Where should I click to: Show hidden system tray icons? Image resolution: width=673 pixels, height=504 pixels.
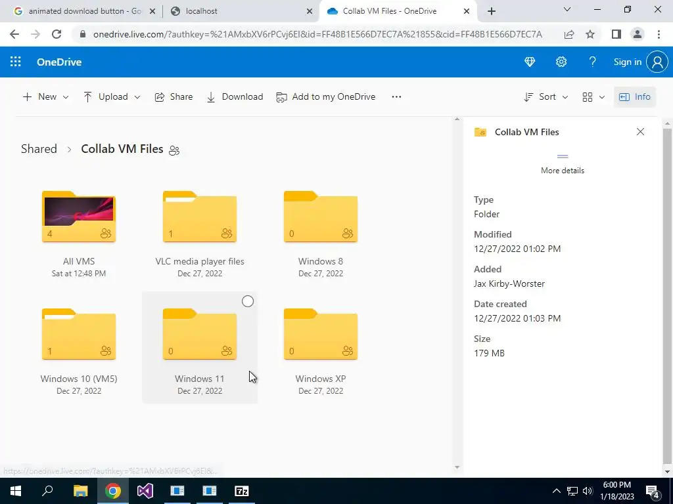(556, 491)
